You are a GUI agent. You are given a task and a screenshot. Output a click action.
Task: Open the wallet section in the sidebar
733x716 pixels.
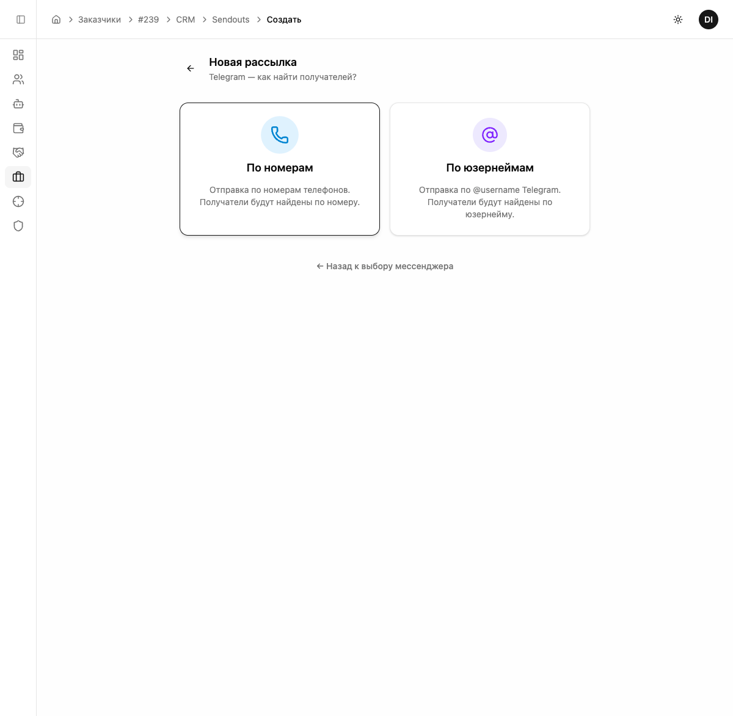tap(18, 128)
